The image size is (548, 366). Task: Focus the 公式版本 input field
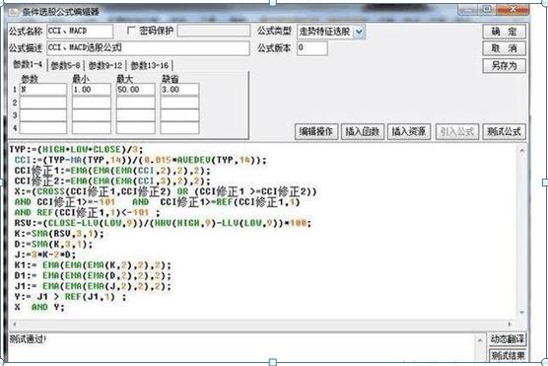(x=312, y=48)
